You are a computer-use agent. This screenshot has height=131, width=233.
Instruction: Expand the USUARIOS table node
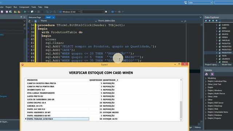(217, 59)
